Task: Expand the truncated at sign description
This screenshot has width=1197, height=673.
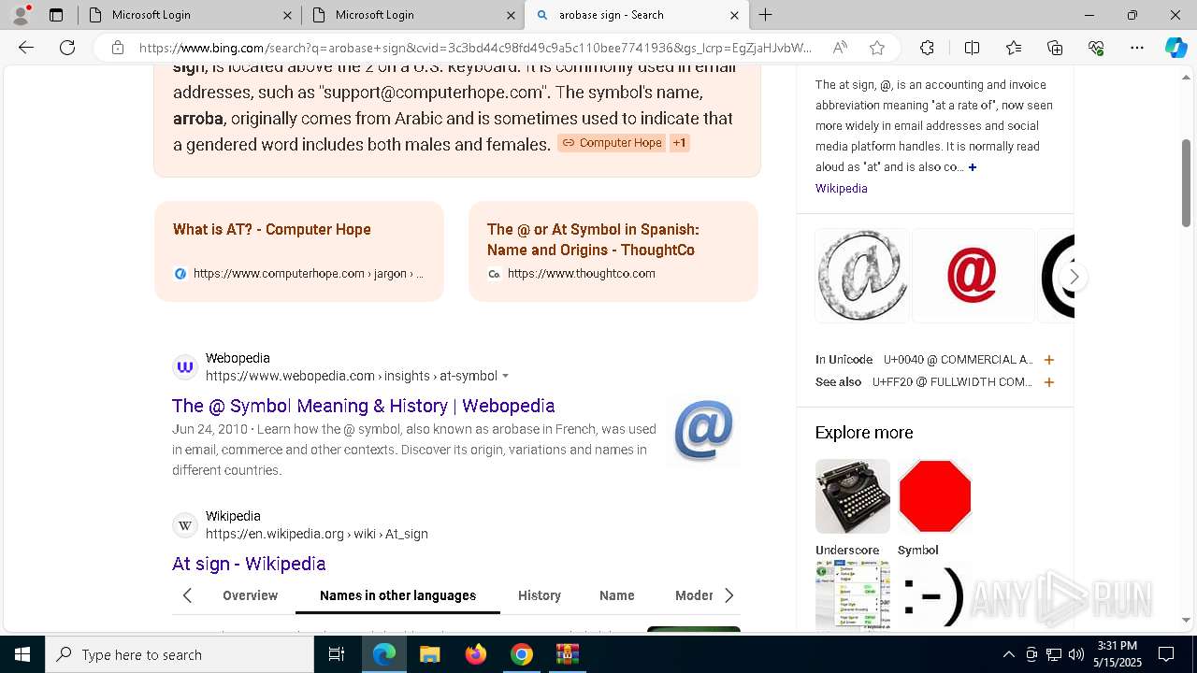Action: (973, 167)
